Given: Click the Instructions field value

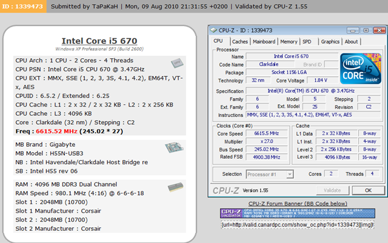Looking at the screenshot, I should (313, 115).
